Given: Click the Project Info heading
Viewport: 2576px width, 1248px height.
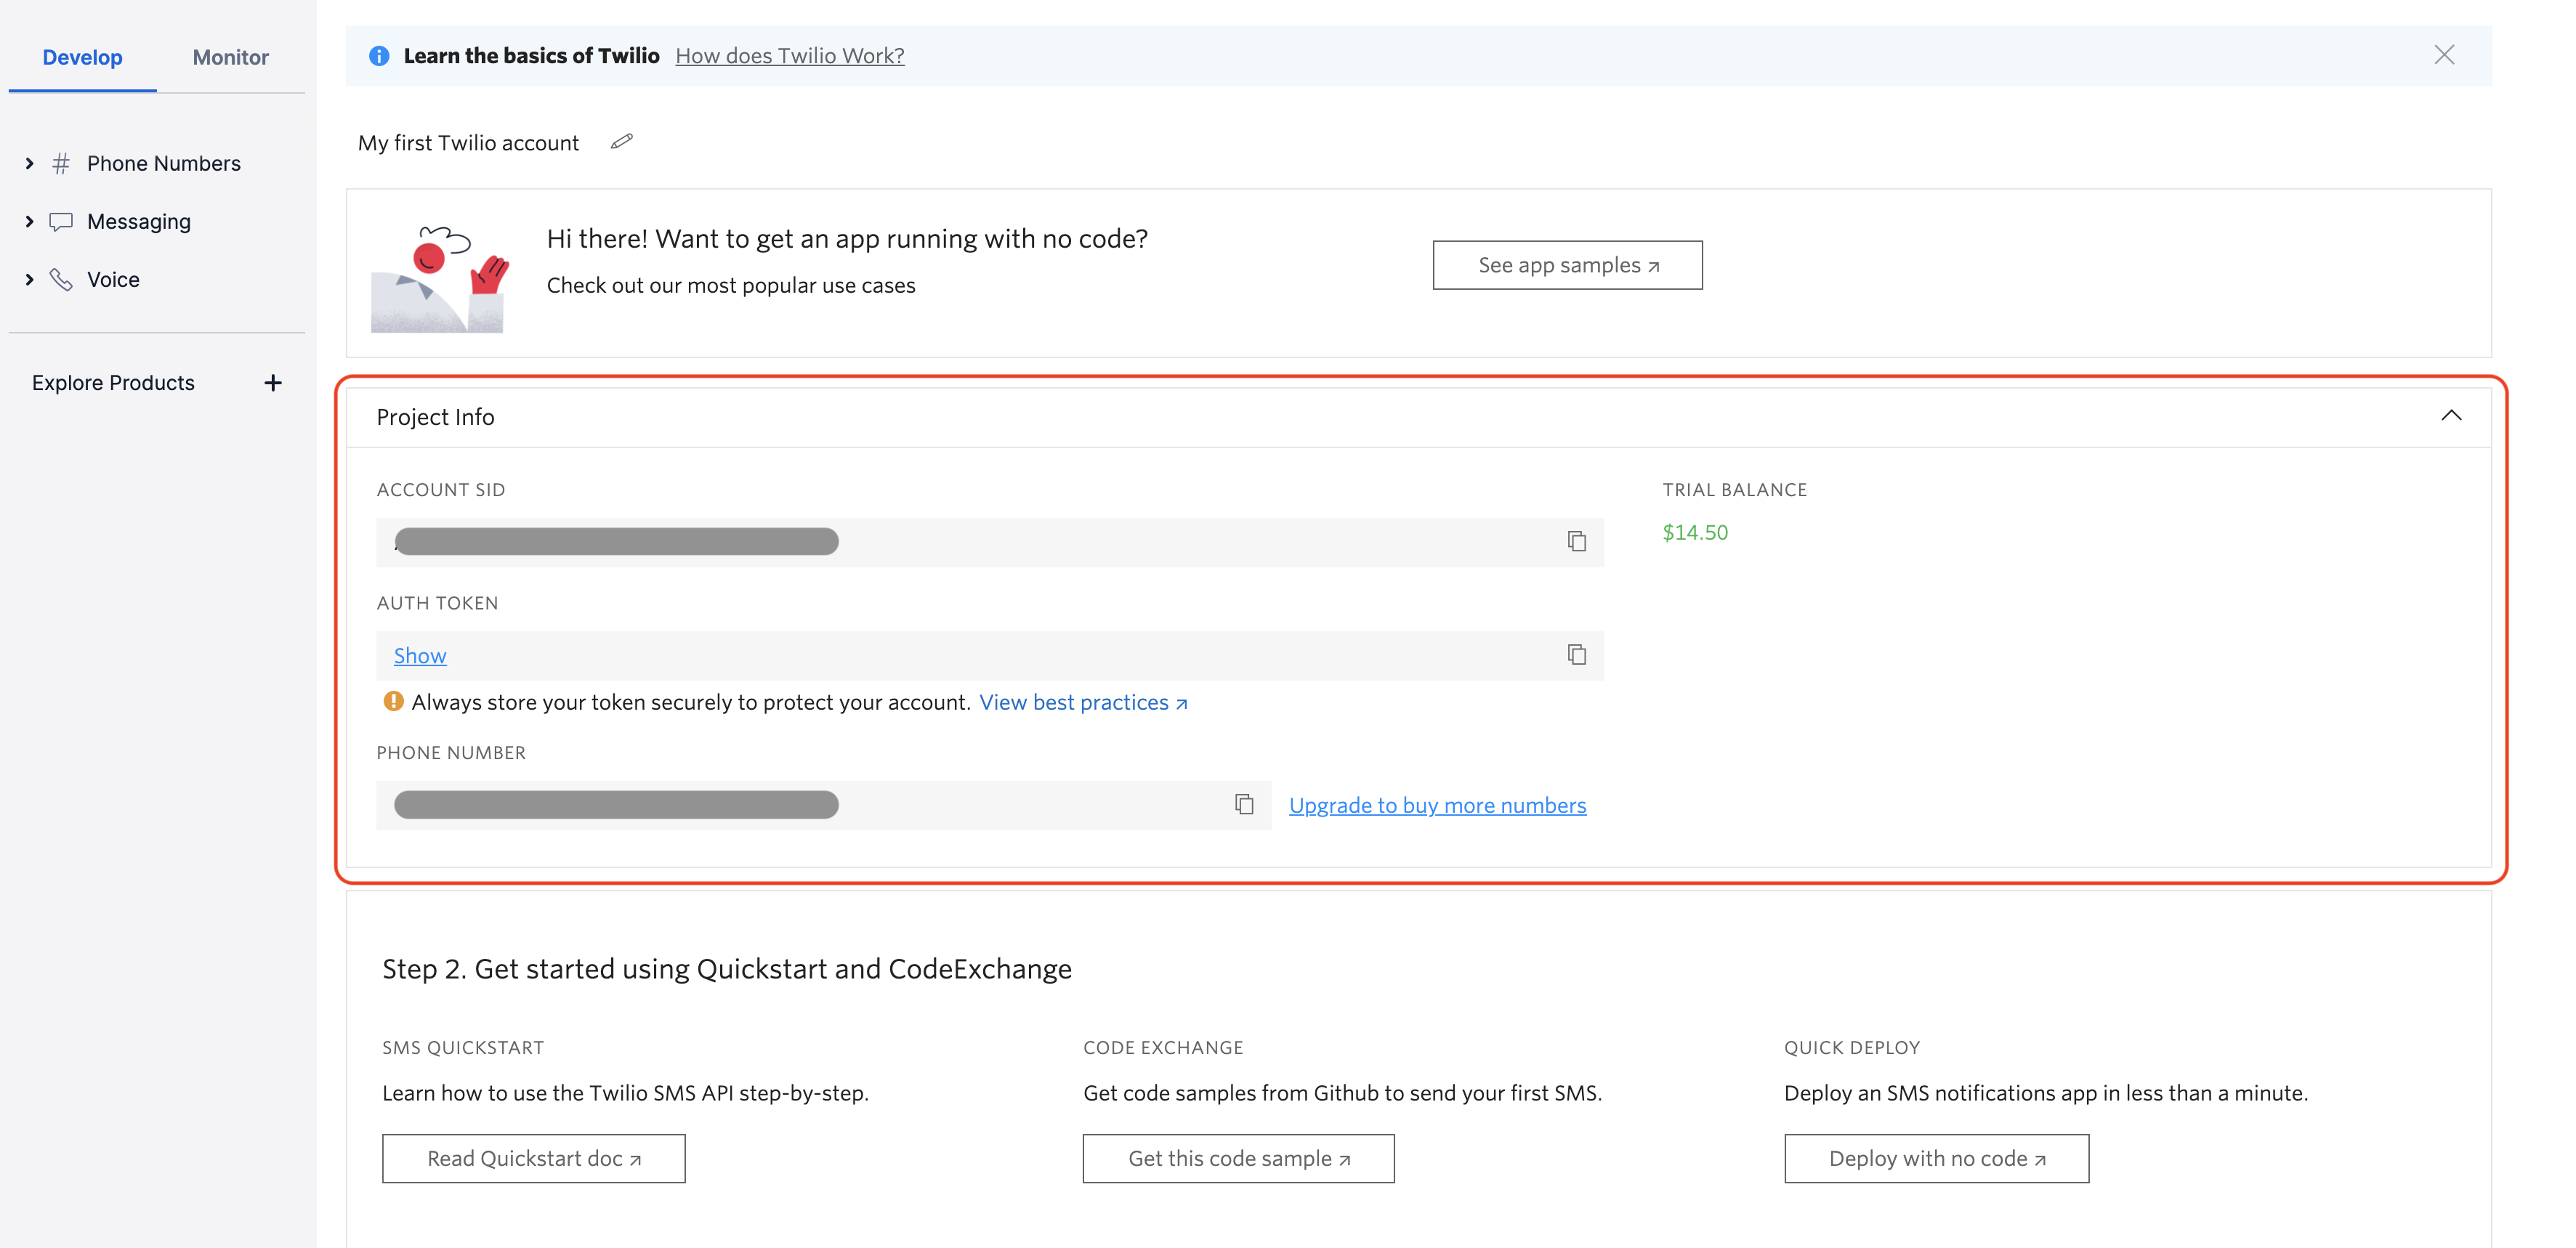Looking at the screenshot, I should (435, 417).
